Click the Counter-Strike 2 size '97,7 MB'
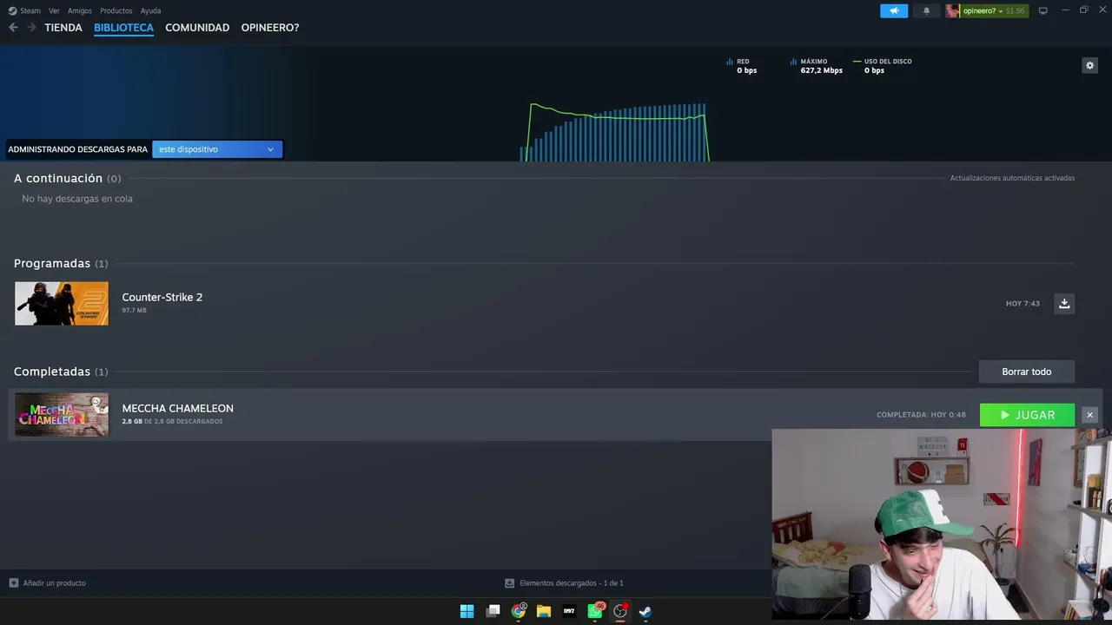The height and width of the screenshot is (625, 1112). point(135,311)
